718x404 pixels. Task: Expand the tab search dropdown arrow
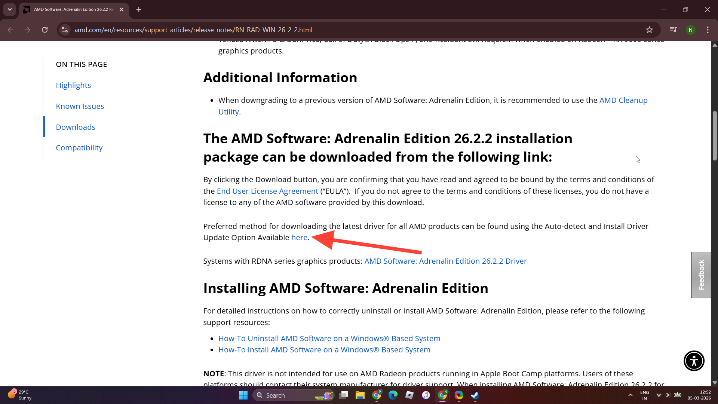pyautogui.click(x=10, y=9)
